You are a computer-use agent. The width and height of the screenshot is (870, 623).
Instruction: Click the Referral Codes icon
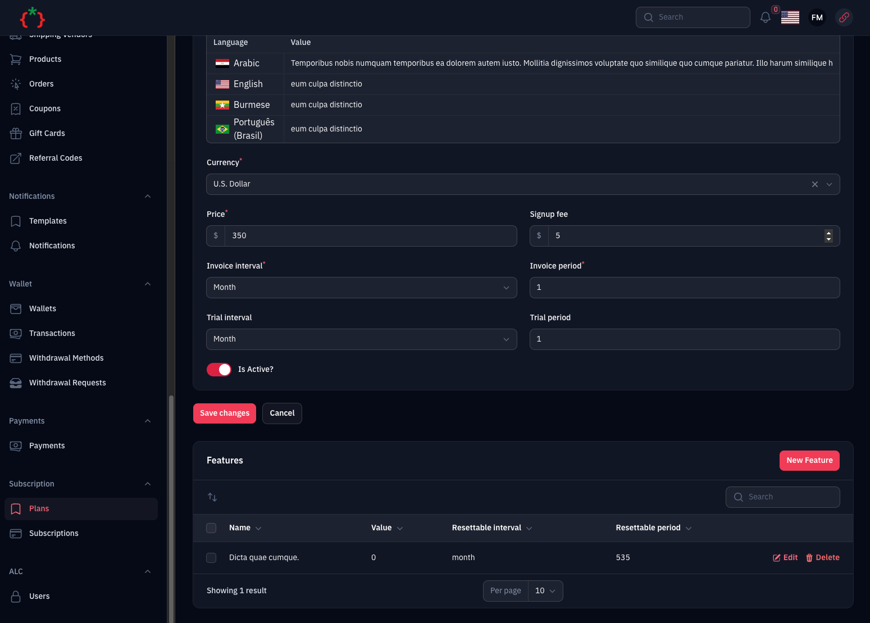[x=16, y=158]
